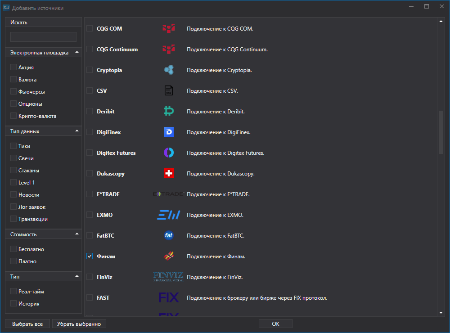Enable the Стаканы data type checkbox
450x333 pixels.
tap(13, 170)
